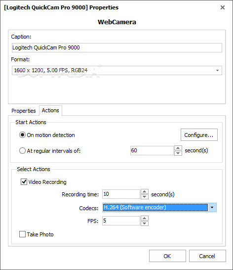Click the Cancel button
233x270 pixels.
[207, 256]
